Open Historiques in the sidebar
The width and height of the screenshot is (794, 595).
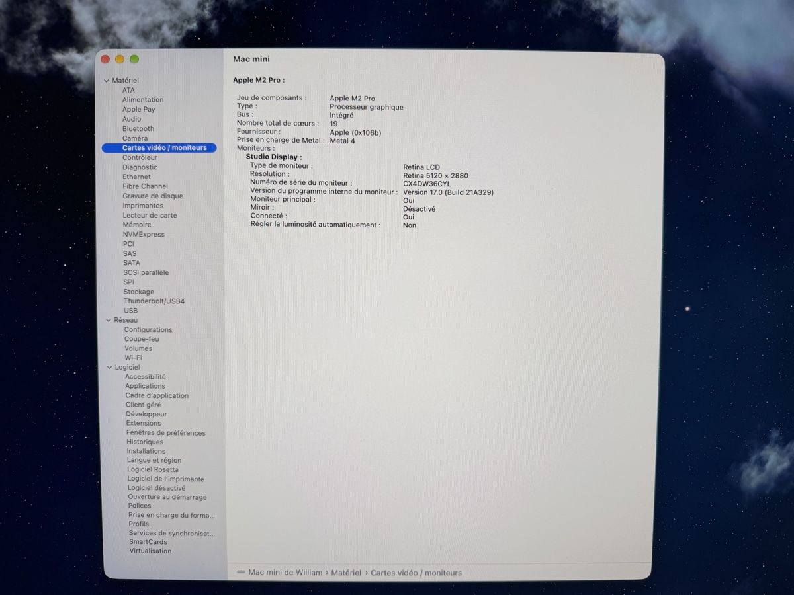pos(145,442)
